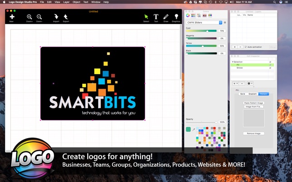Switch to the color wheel picker in Colors
This screenshot has height=182, width=292.
188,15
